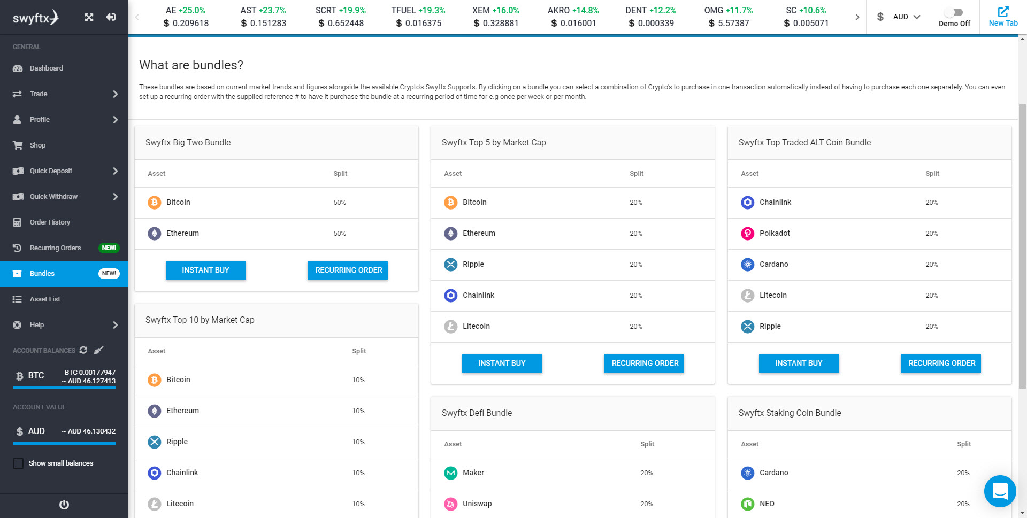Click AE ticker price
Image resolution: width=1027 pixels, height=518 pixels.
click(186, 24)
